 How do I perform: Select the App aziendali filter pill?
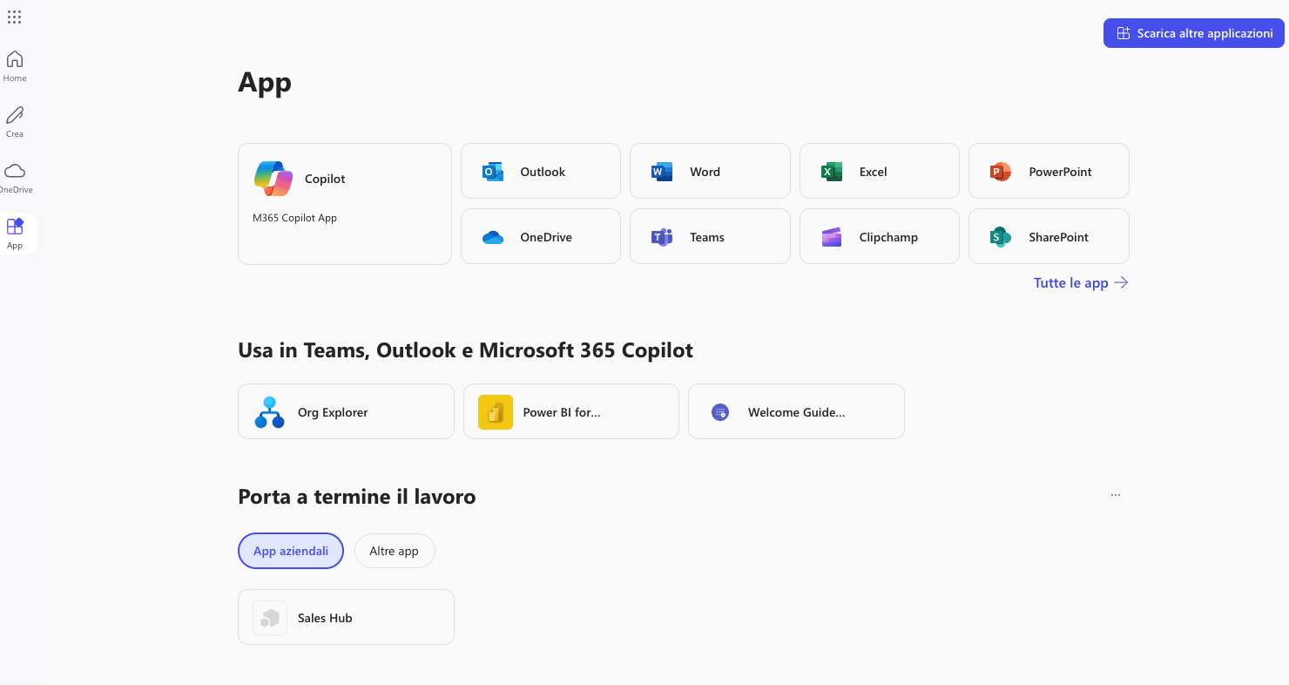tap(290, 550)
